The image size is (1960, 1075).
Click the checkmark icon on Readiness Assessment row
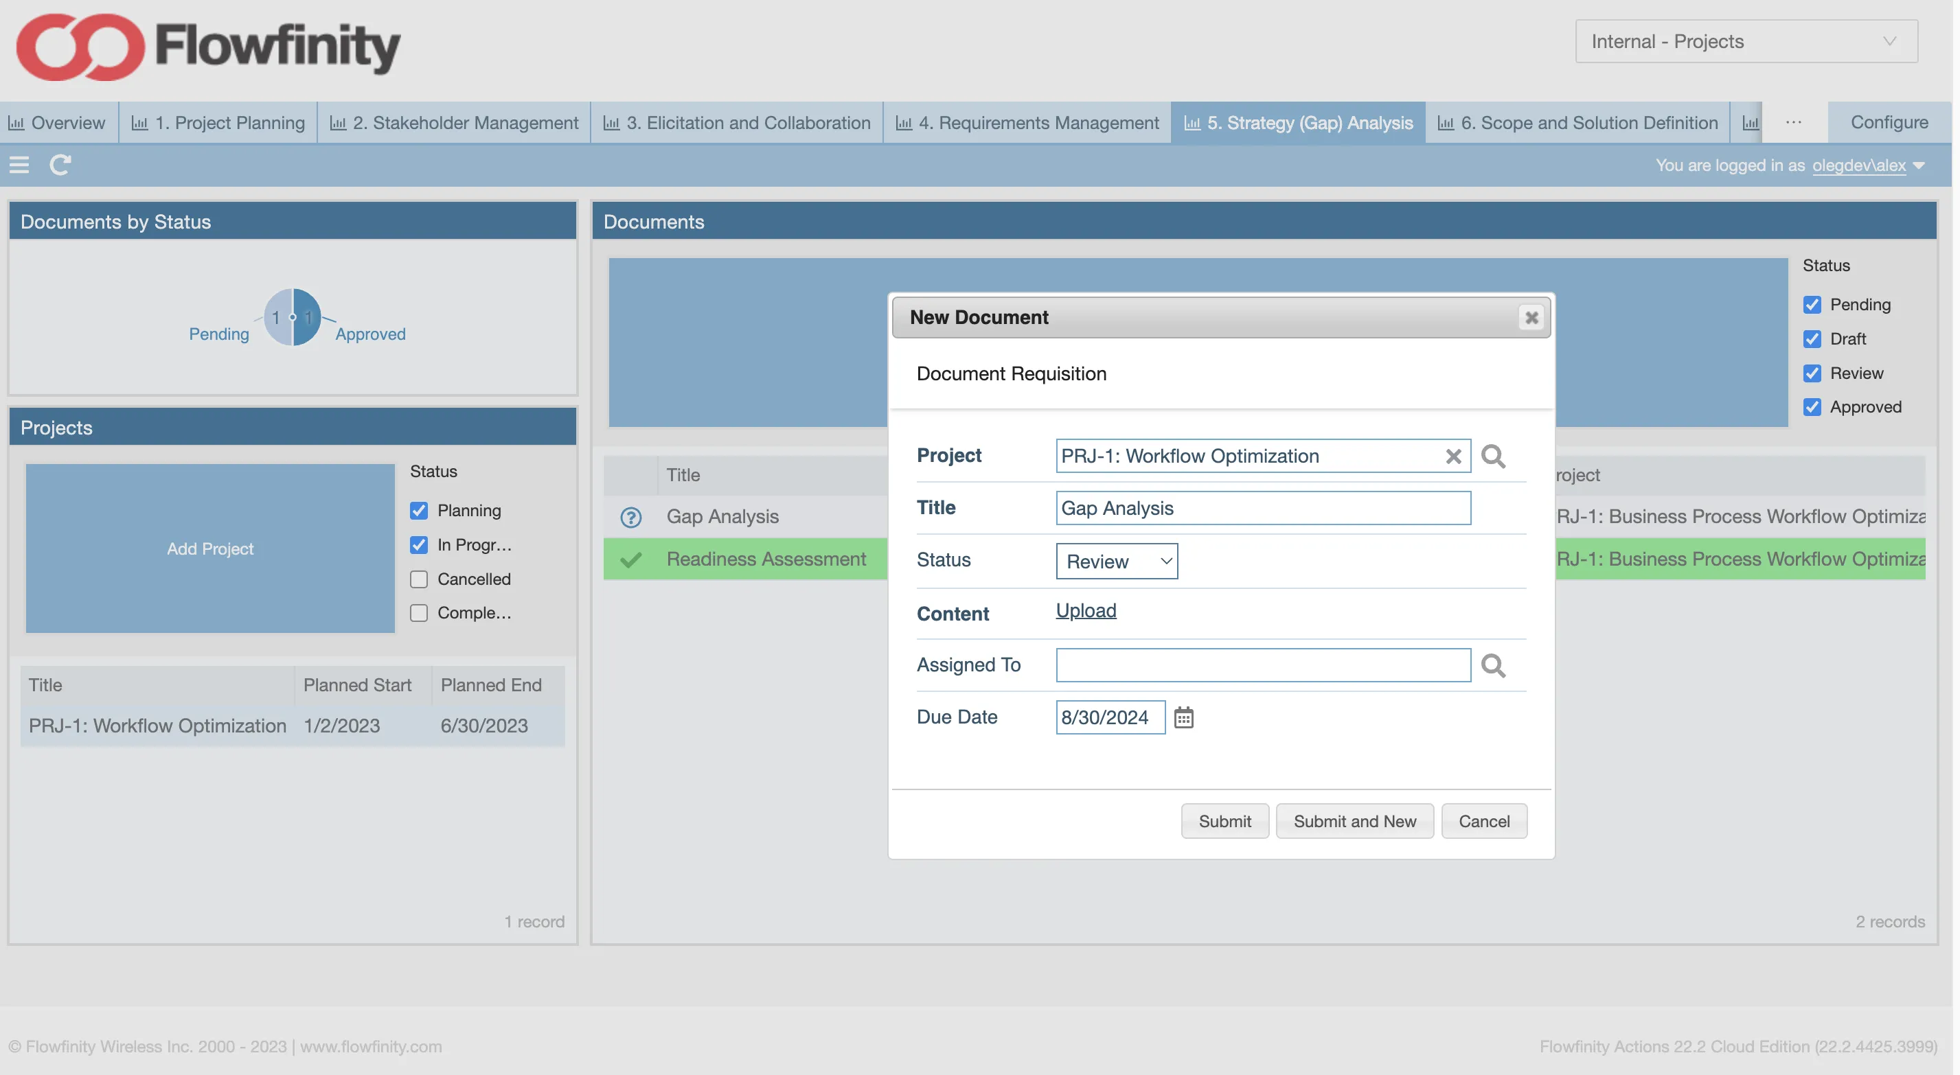630,559
